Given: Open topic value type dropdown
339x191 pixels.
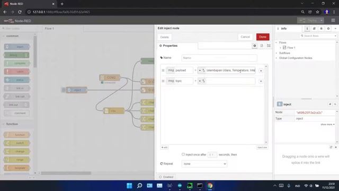Looking at the screenshot, I should click(201, 81).
